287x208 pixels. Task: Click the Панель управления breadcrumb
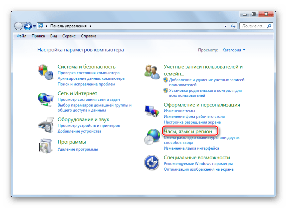point(68,26)
